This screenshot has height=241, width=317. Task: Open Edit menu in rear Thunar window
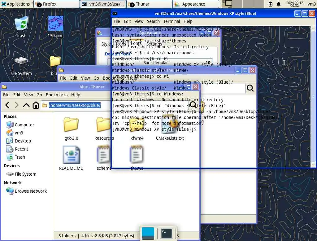point(74,78)
